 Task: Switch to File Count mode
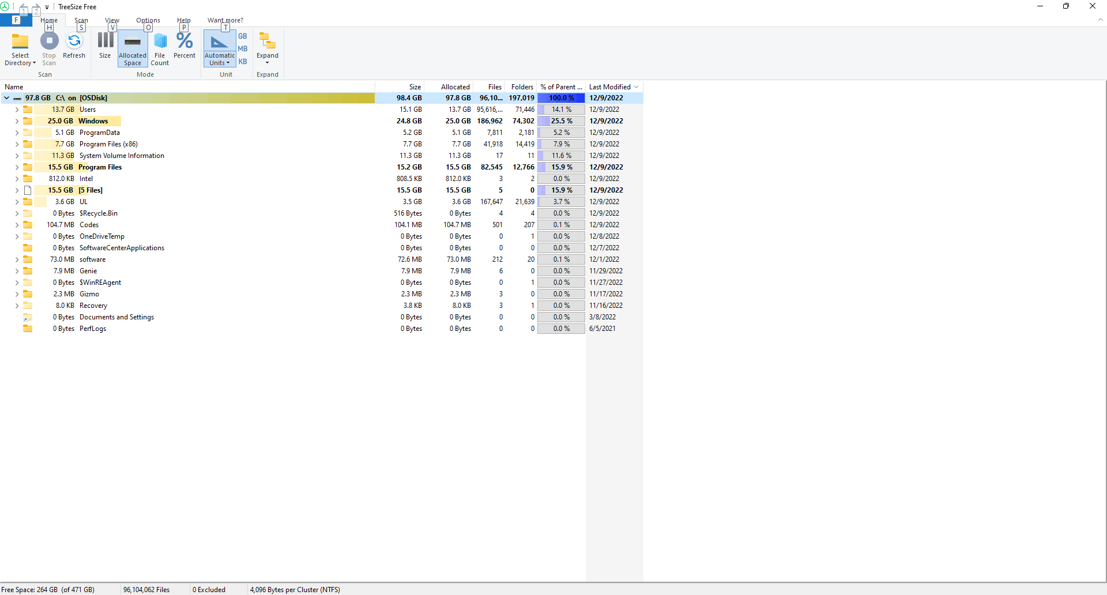(160, 48)
